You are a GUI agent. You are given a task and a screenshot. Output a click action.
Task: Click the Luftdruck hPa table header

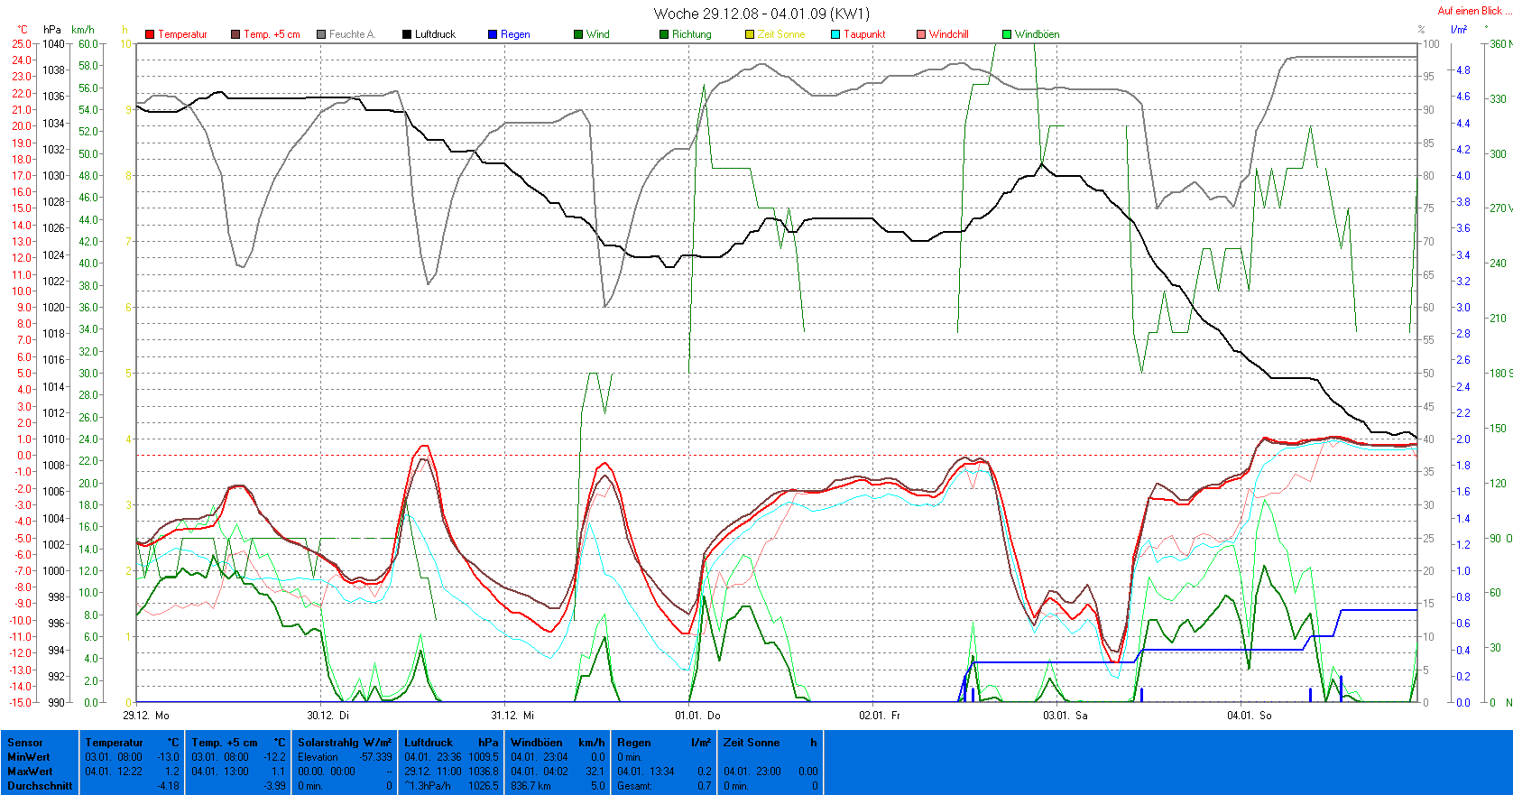[x=451, y=743]
